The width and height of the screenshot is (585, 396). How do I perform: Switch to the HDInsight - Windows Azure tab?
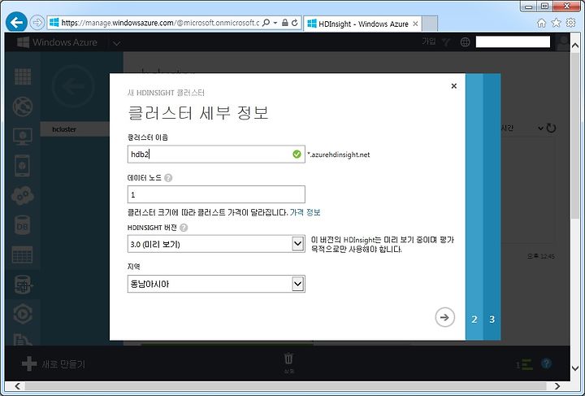tap(362, 24)
